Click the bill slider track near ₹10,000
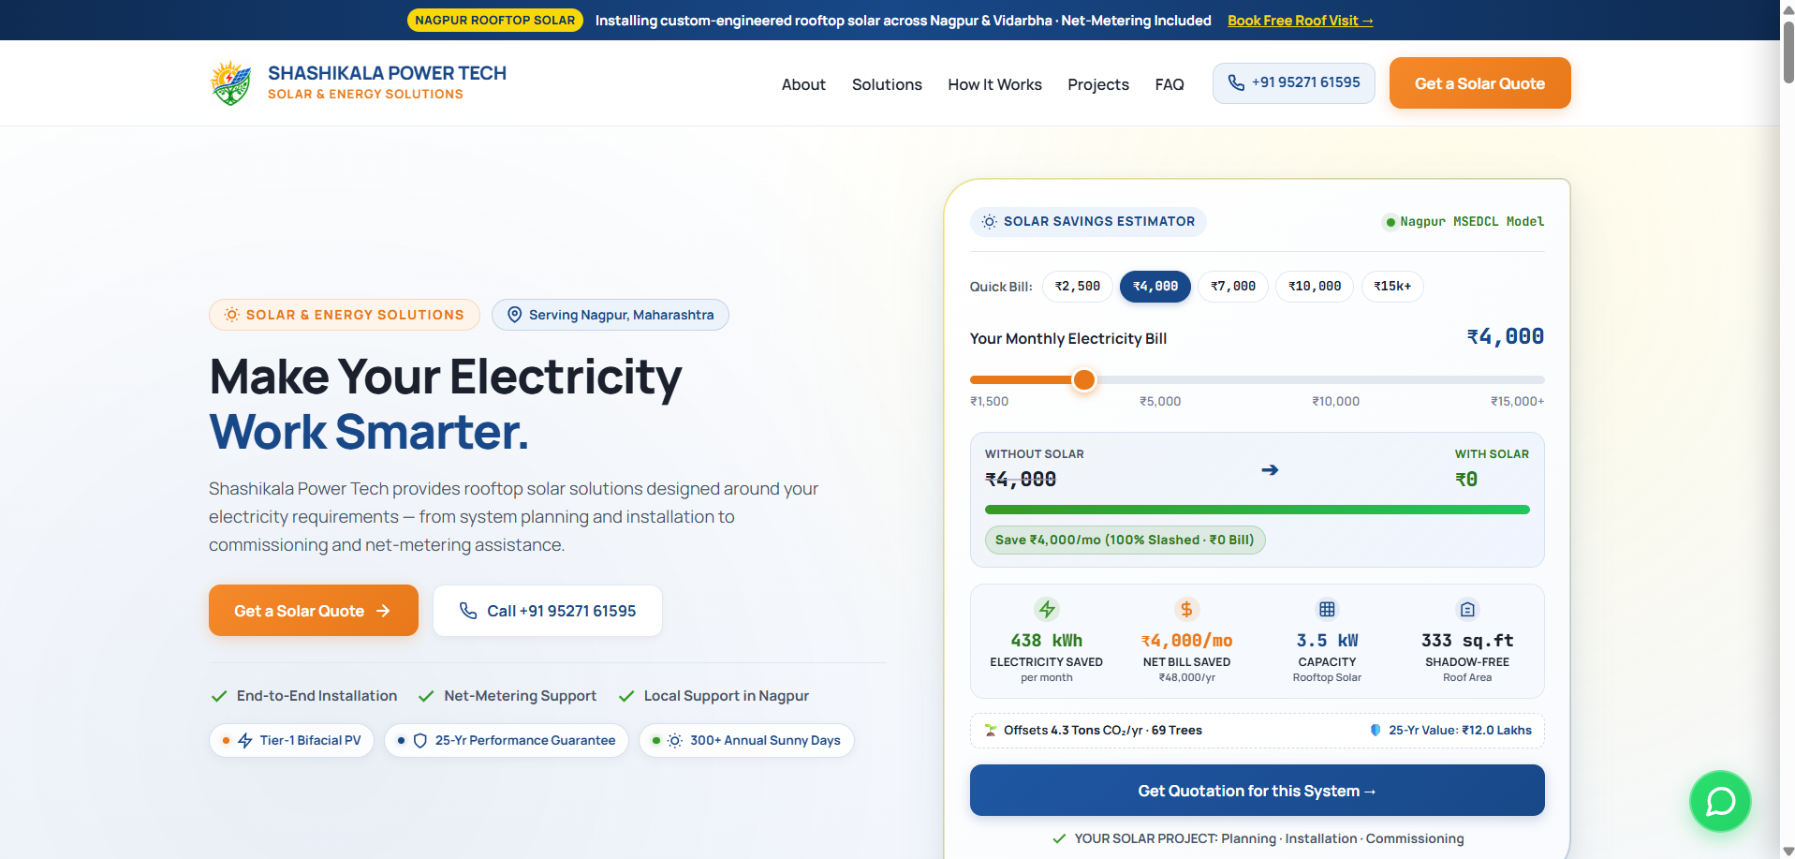This screenshot has height=859, width=1795. (1336, 379)
